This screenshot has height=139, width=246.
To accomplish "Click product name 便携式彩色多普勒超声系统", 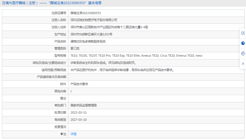I will [88, 41].
